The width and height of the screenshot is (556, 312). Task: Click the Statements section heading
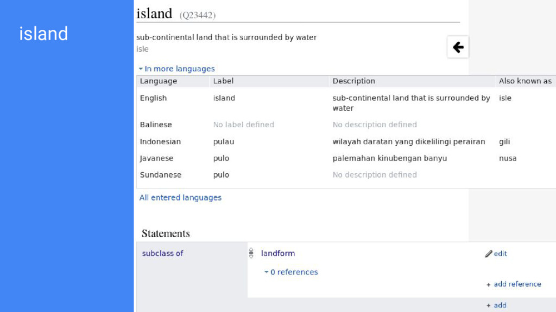pos(166,233)
